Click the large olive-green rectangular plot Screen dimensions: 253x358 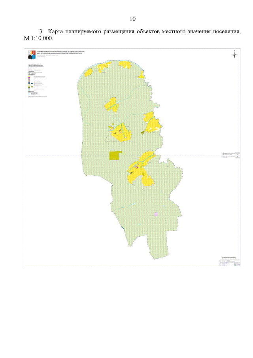(115, 155)
